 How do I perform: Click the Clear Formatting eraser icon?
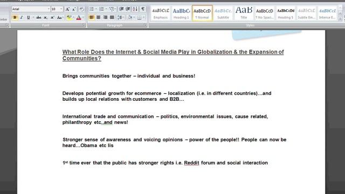click(81, 9)
